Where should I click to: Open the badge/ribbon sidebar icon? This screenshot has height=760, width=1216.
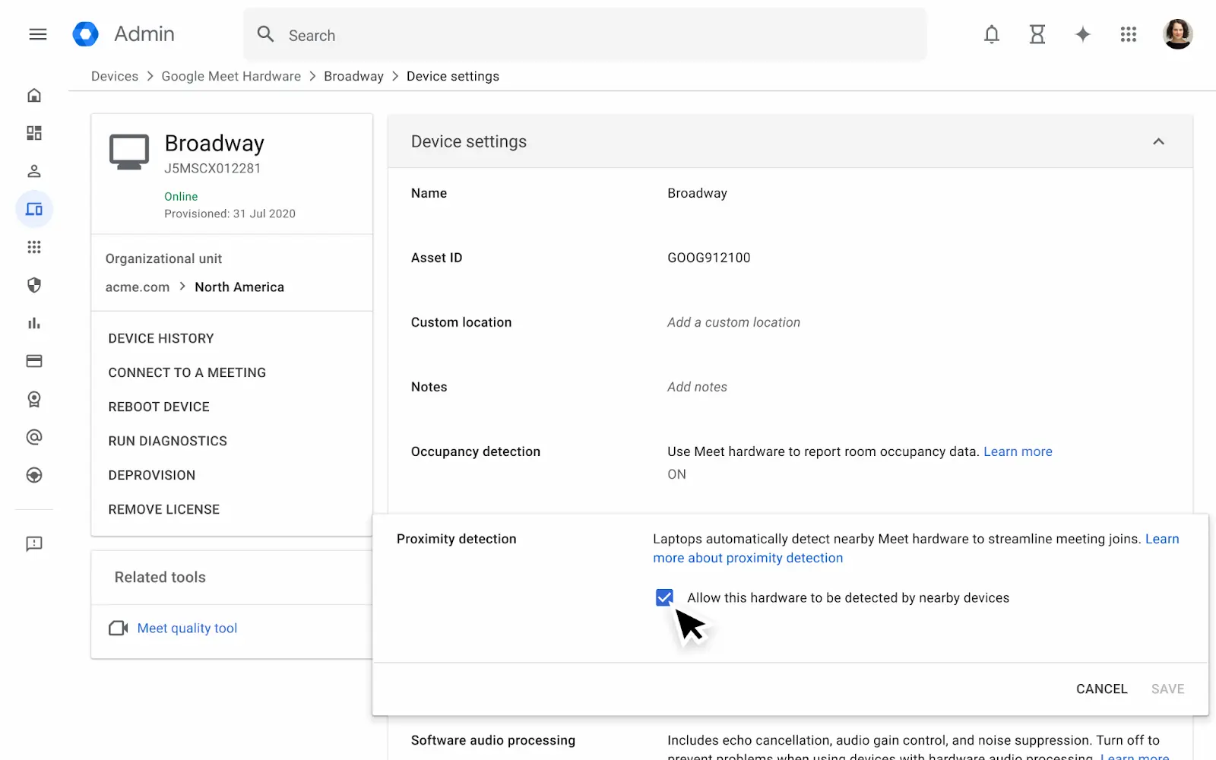pos(34,399)
